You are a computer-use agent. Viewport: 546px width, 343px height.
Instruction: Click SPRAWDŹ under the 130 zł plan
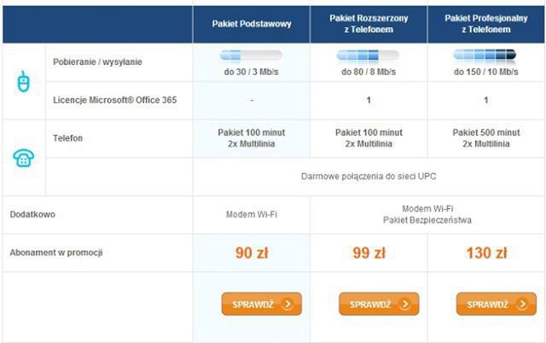497,304
